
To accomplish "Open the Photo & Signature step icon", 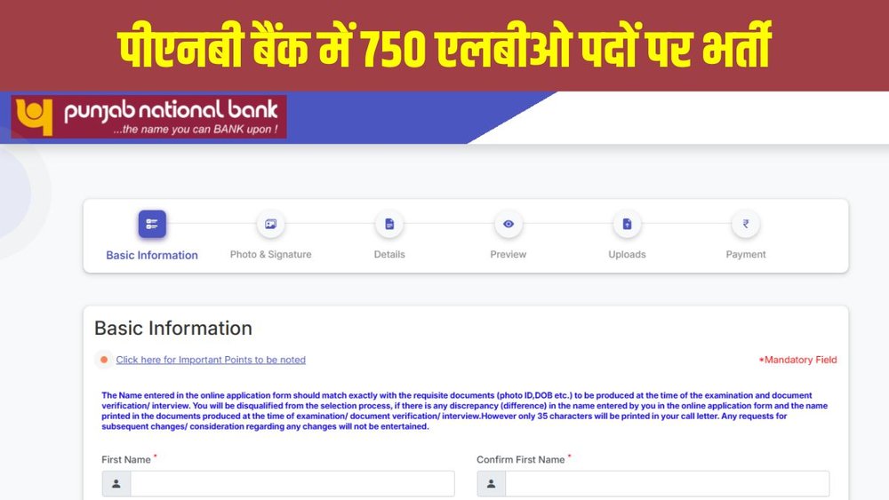I will pyautogui.click(x=270, y=224).
